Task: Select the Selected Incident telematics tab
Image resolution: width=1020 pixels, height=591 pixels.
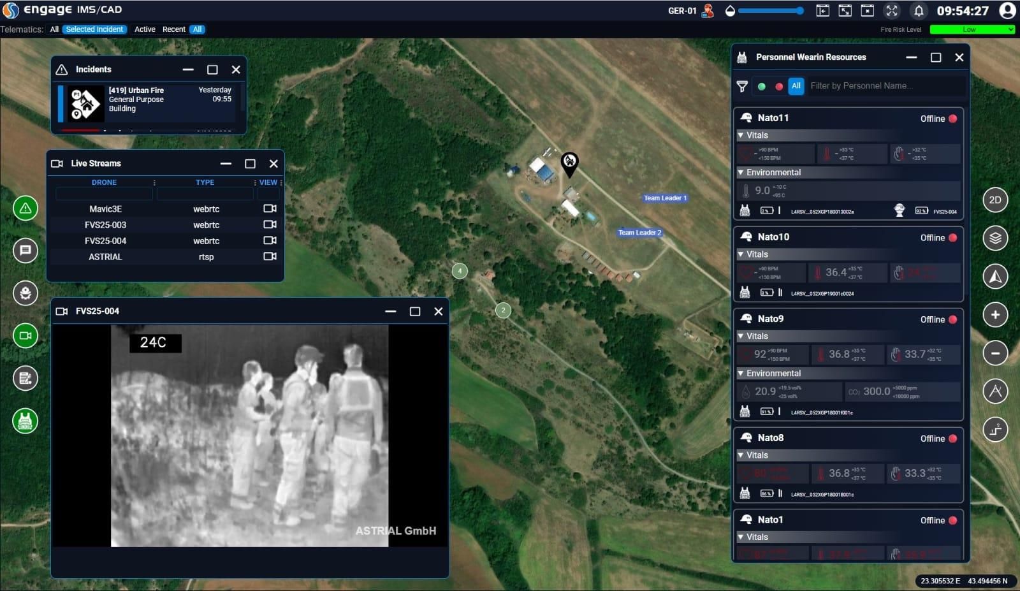Action: click(x=94, y=29)
